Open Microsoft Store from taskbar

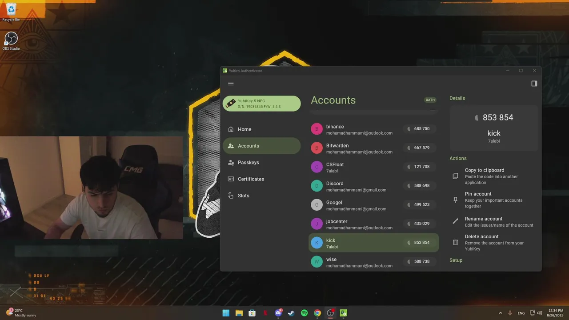[x=252, y=313]
